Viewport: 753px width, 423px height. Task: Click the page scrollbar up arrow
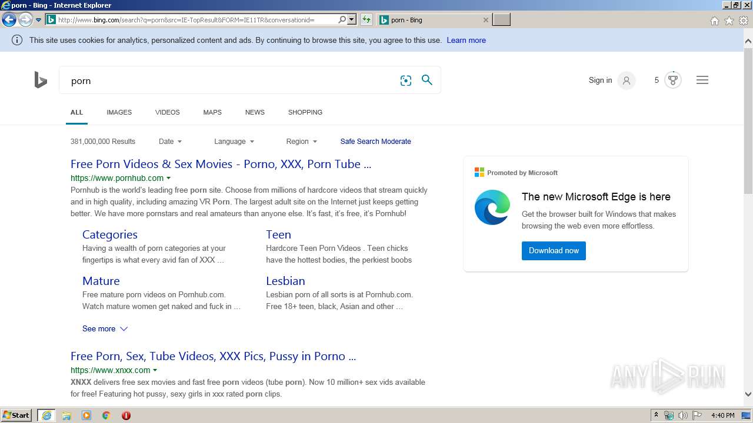pyautogui.click(x=748, y=41)
